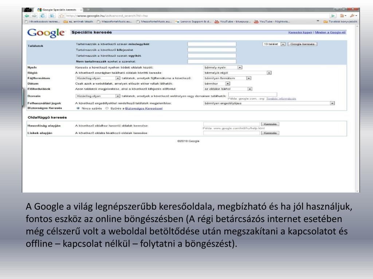Click 'Keresés' button in Hasonlóság row

tap(270, 124)
